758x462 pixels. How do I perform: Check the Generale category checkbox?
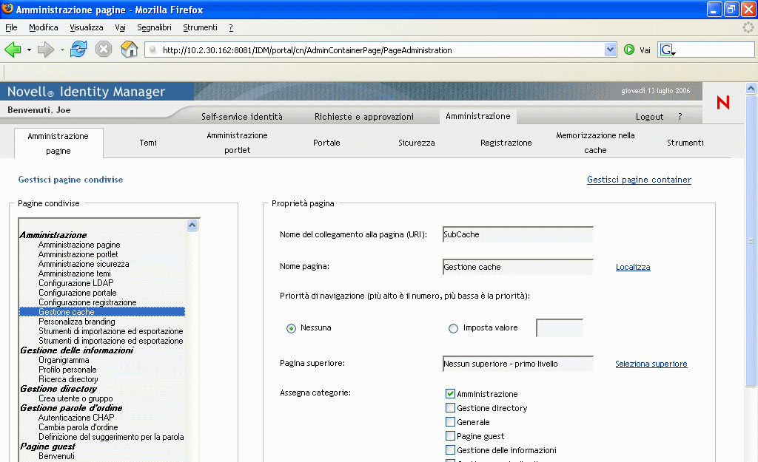tap(450, 421)
